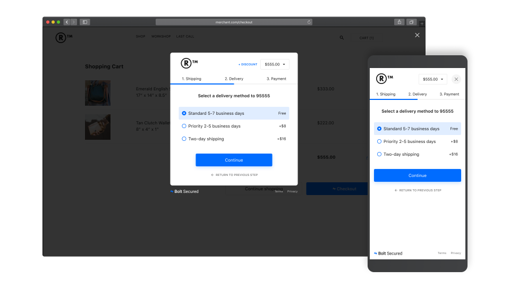Open the Terms link below desktop modal
This screenshot has width=510, height=287.
point(279,191)
